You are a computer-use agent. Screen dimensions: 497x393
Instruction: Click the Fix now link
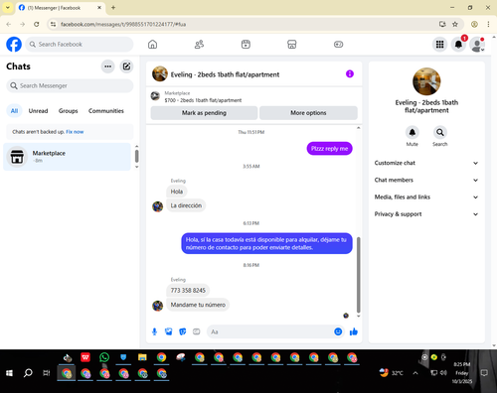75,132
